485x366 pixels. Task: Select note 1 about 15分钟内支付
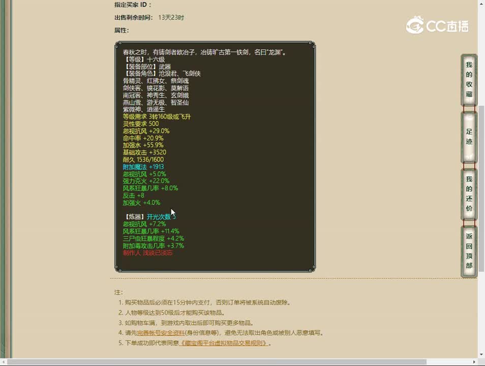coord(204,302)
